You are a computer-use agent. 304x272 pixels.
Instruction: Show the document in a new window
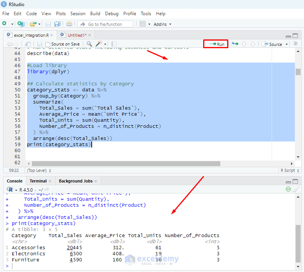(x=28, y=44)
